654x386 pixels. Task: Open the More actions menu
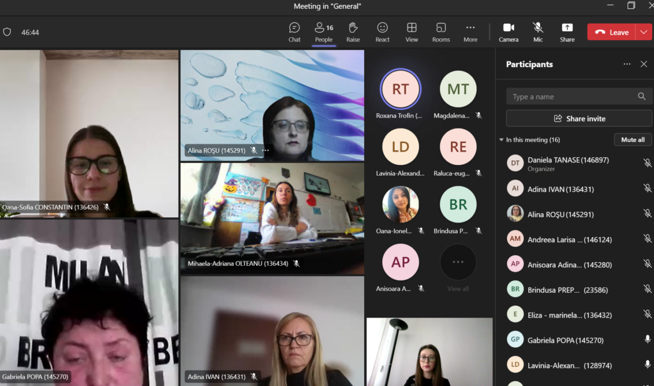(x=470, y=32)
